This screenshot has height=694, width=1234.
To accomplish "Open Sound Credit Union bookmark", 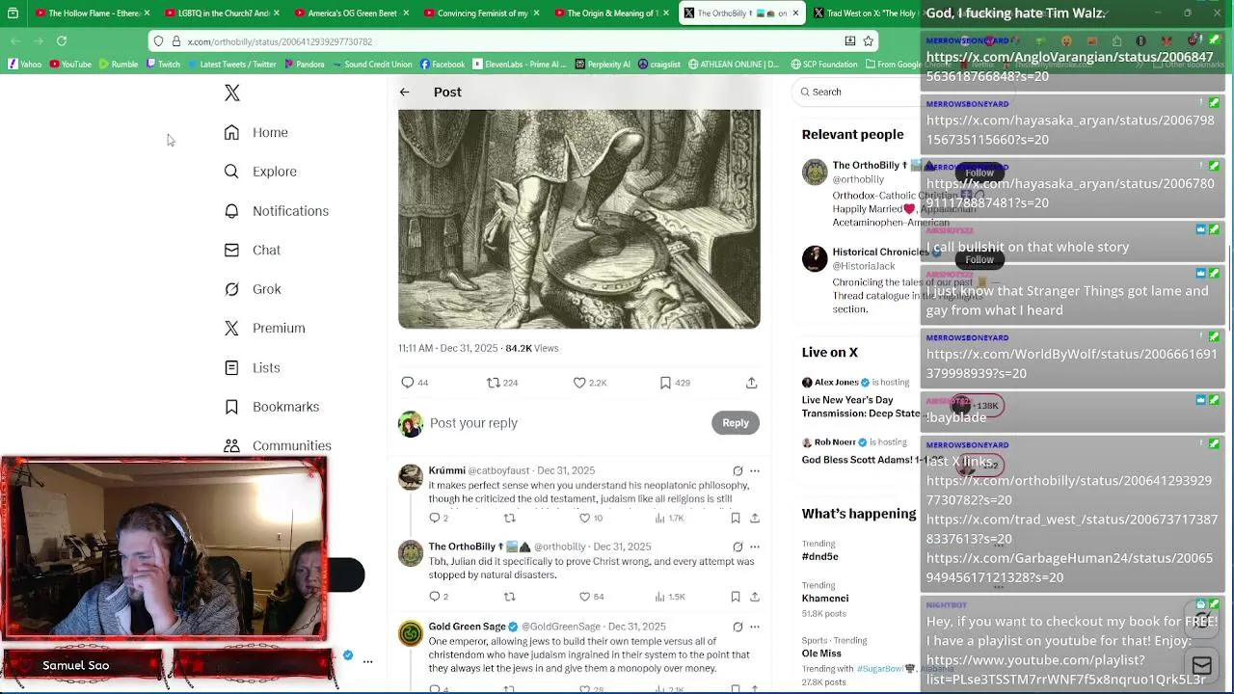I will pos(372,65).
